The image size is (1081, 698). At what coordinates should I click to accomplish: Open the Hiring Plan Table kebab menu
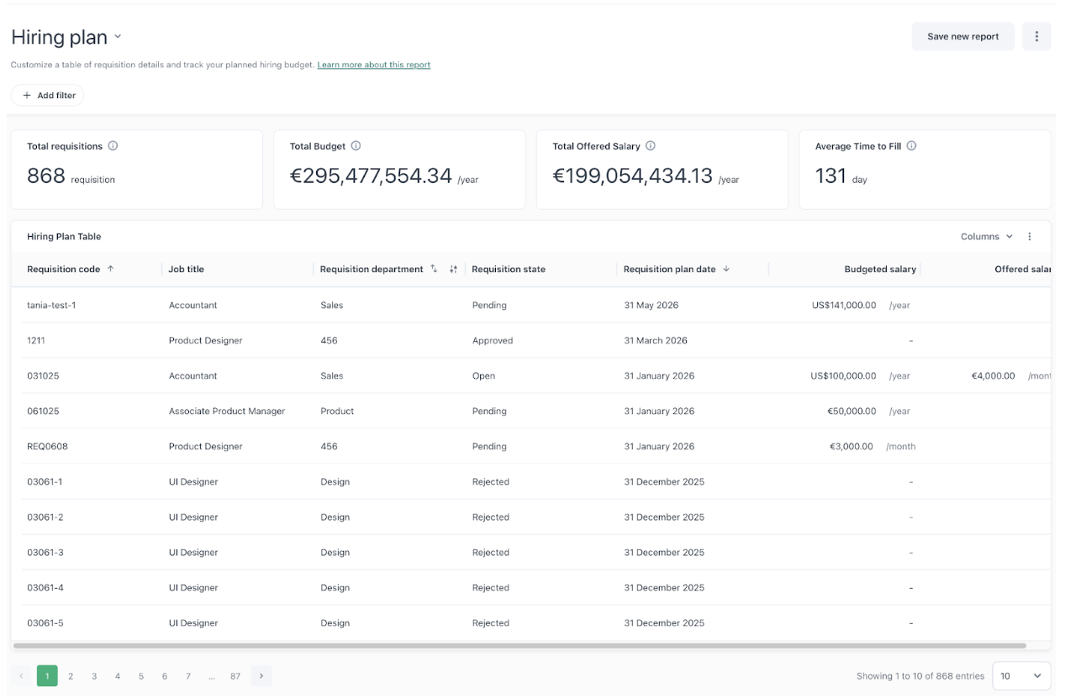click(x=1030, y=237)
